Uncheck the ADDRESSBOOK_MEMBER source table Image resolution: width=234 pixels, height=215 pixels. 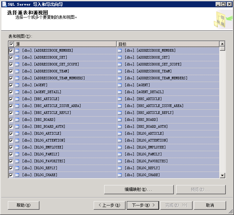[11, 51]
